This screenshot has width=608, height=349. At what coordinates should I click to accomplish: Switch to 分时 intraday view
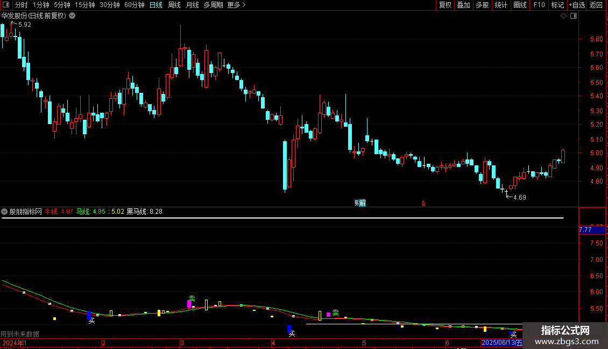tap(22, 5)
